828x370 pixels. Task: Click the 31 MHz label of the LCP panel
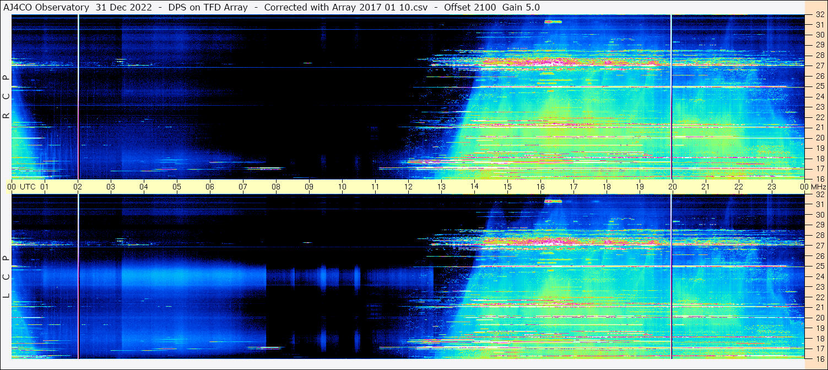(x=819, y=204)
